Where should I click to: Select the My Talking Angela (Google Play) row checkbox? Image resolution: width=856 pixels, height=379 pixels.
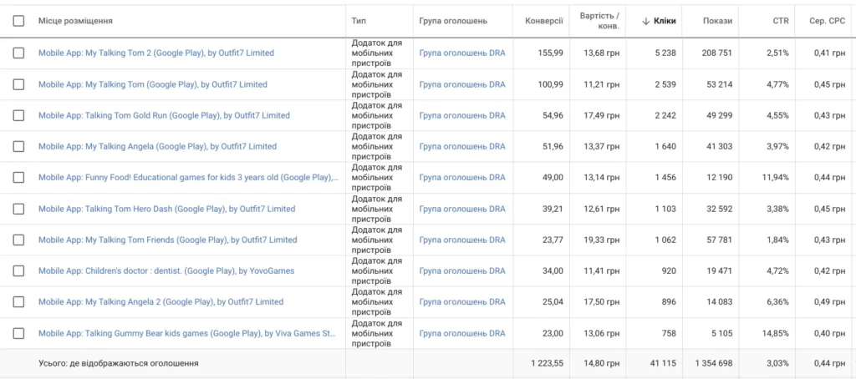click(x=18, y=146)
